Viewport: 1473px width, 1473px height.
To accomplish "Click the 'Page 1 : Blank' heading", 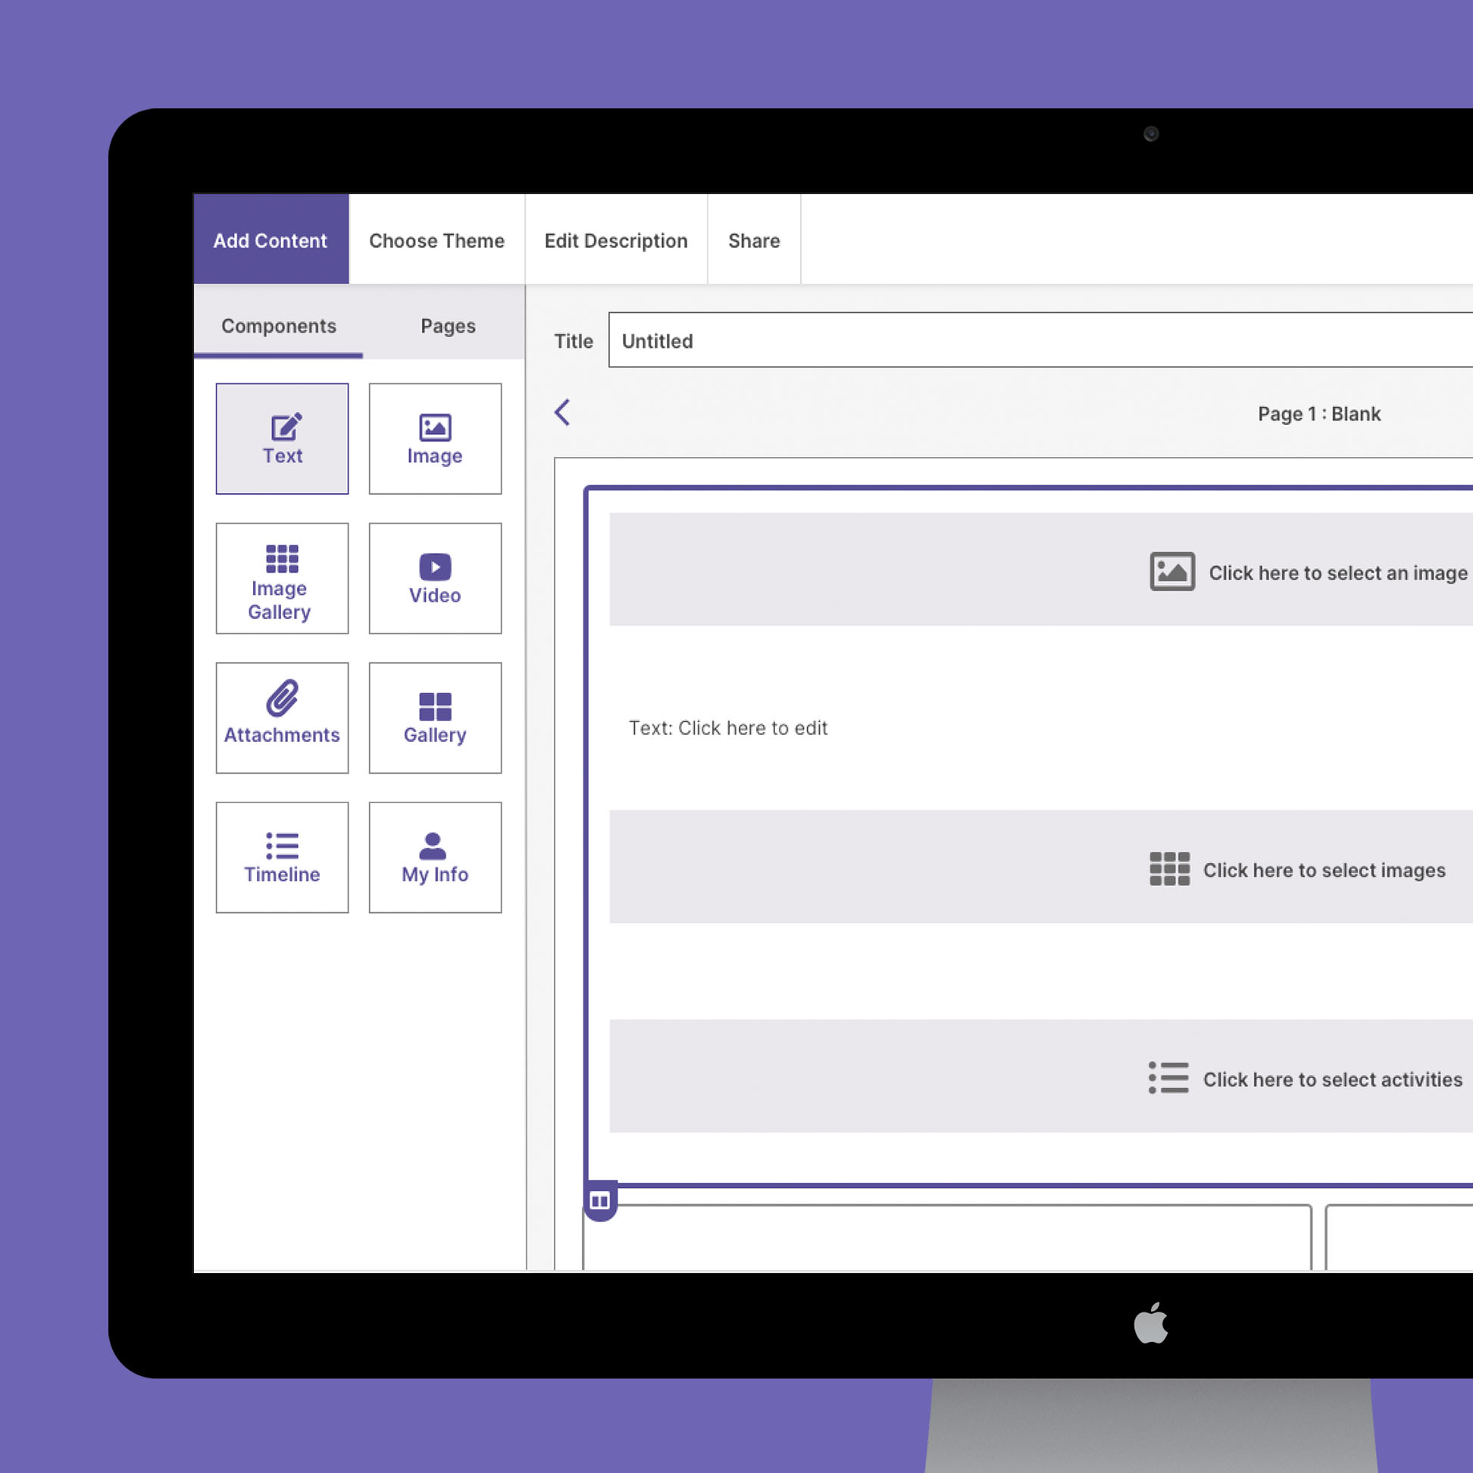I will coord(1319,413).
